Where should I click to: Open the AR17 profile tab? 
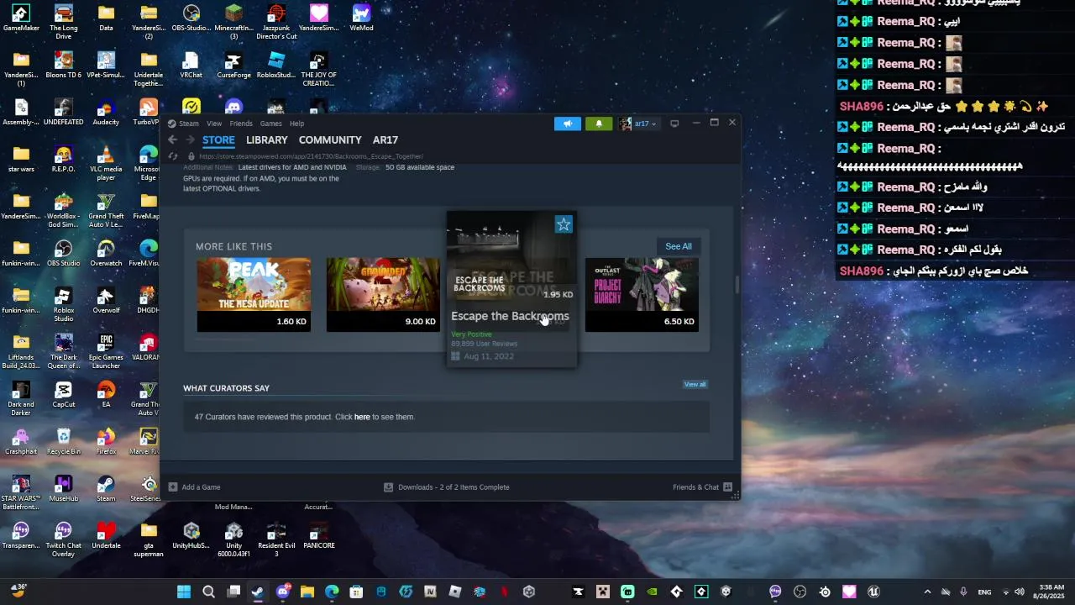point(385,139)
